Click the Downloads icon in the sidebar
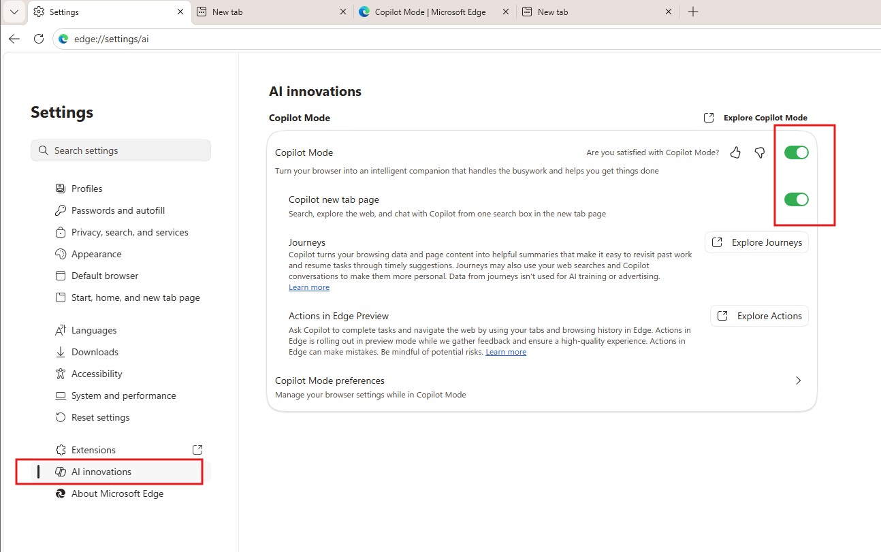 pyautogui.click(x=61, y=352)
